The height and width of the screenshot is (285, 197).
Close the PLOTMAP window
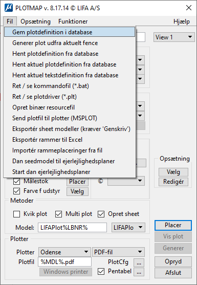coord(189,8)
